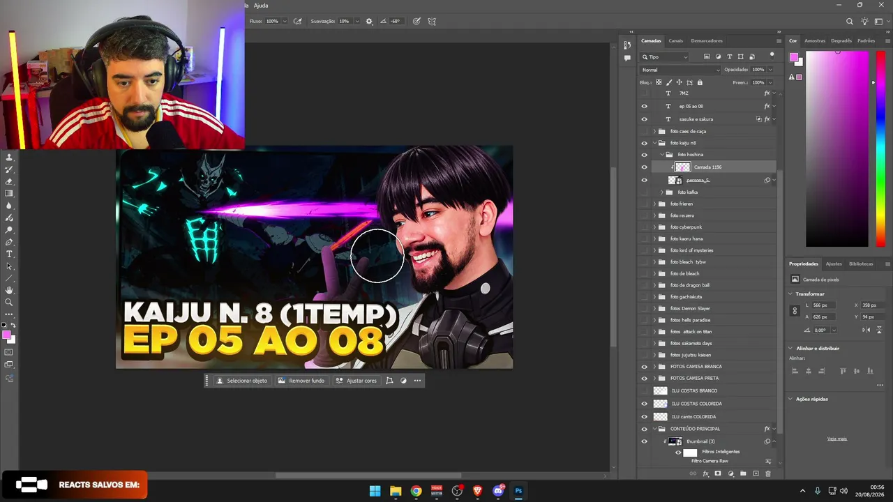Create a new group in Layers panel
Viewport: 893px width, 502px height.
tap(743, 474)
